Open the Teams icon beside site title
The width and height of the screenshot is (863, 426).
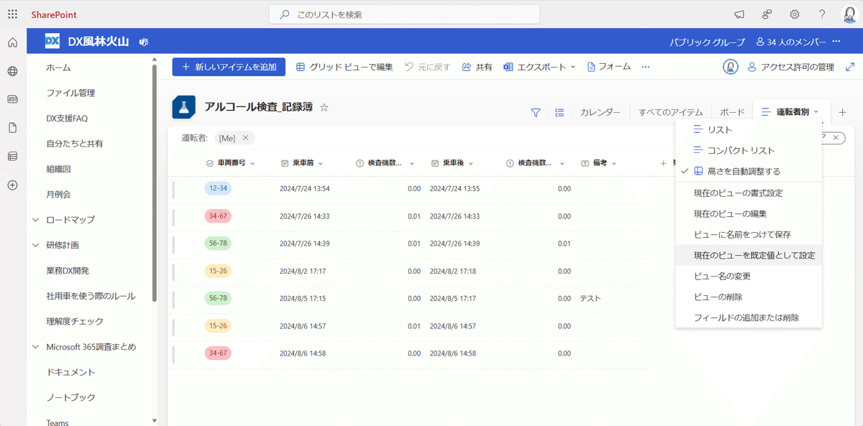point(144,42)
